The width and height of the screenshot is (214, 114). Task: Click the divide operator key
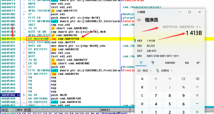(x=197, y=87)
